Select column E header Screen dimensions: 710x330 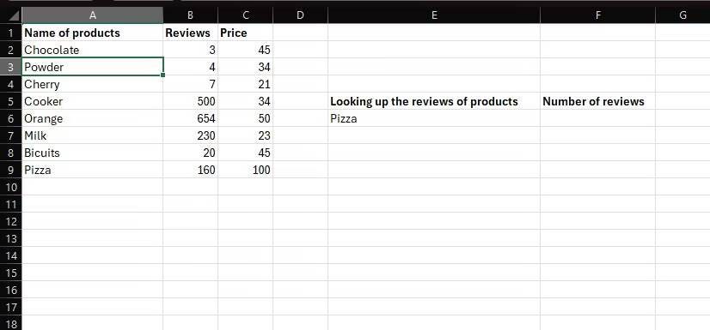click(434, 15)
